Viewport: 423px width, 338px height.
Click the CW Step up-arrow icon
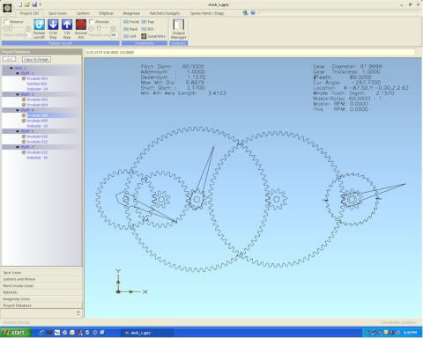click(x=67, y=25)
